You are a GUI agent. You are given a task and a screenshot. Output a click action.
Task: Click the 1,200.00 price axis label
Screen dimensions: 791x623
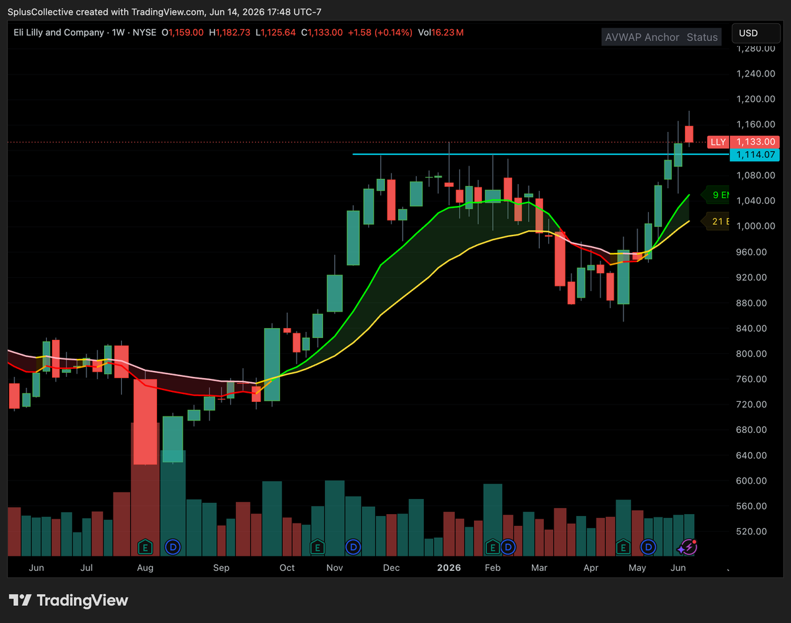click(756, 99)
